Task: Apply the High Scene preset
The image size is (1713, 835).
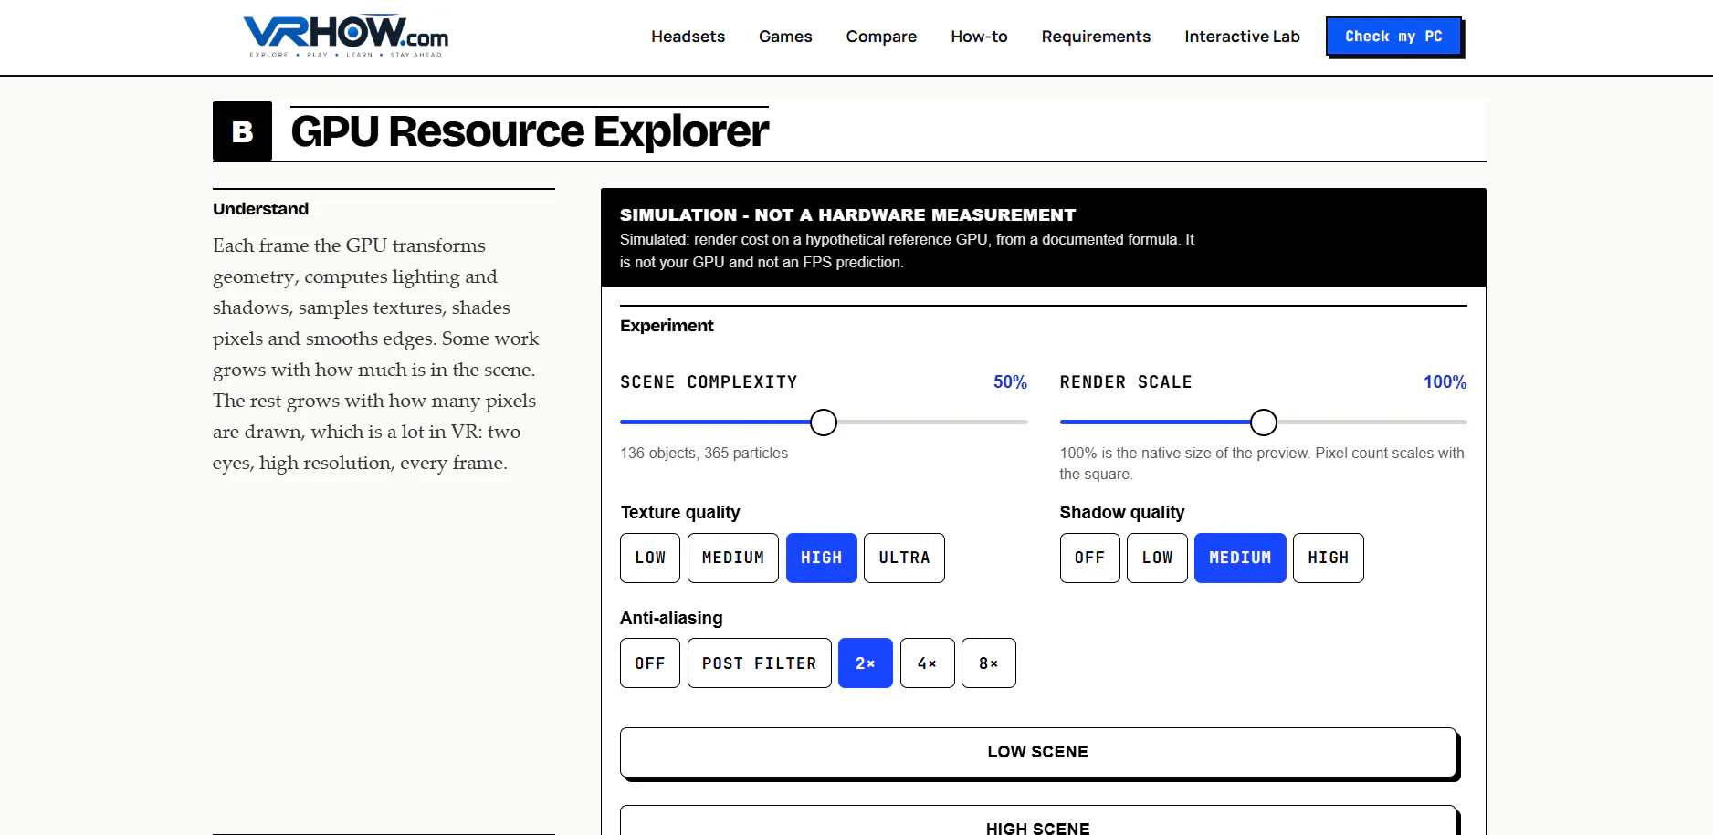Action: (x=1038, y=820)
